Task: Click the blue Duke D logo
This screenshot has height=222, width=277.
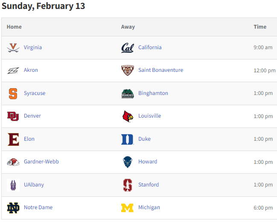Action: pyautogui.click(x=128, y=139)
